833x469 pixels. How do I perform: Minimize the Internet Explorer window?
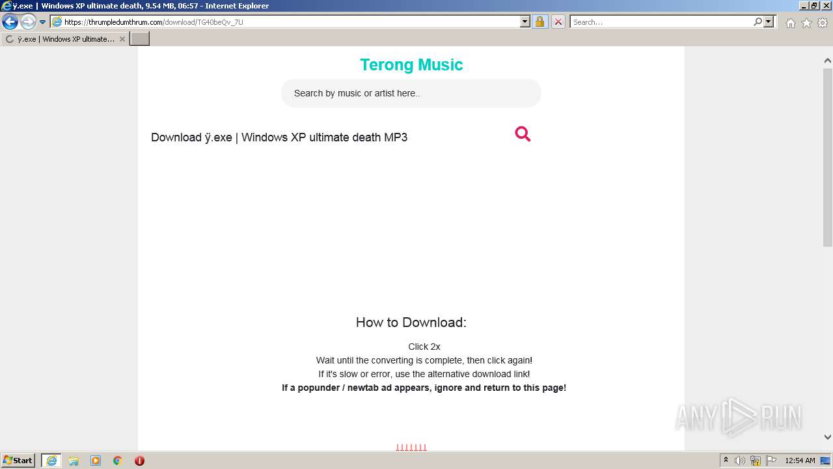click(x=804, y=6)
